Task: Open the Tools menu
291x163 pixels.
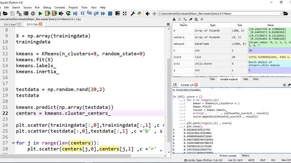Action: point(84,7)
